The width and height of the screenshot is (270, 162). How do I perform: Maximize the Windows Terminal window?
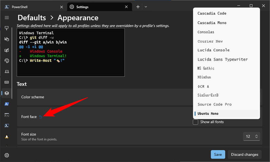click(x=251, y=6)
